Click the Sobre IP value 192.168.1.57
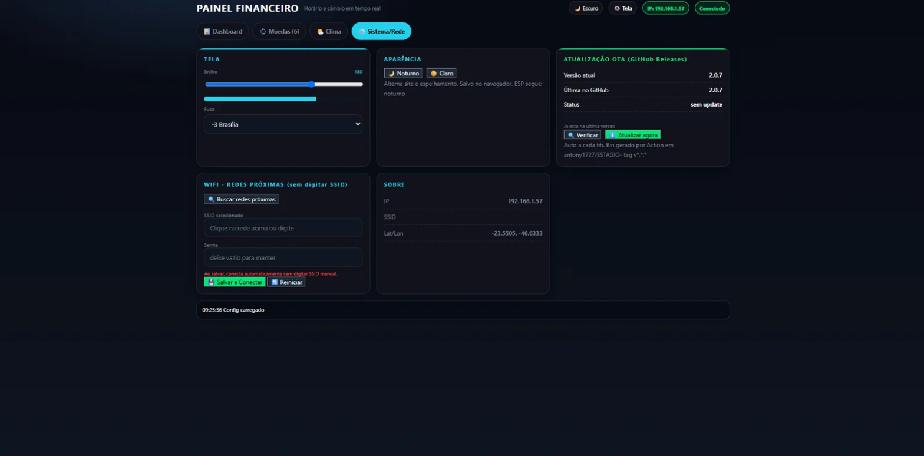This screenshot has width=924, height=456. [x=525, y=201]
